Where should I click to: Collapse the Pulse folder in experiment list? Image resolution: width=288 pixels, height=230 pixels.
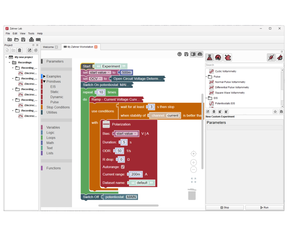206,77
